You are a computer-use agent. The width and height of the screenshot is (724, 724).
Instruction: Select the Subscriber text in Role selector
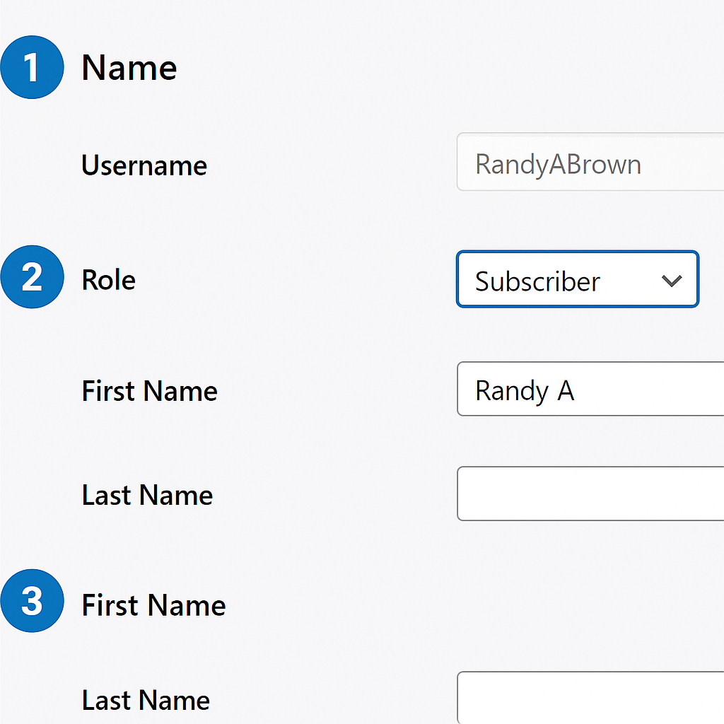point(537,281)
